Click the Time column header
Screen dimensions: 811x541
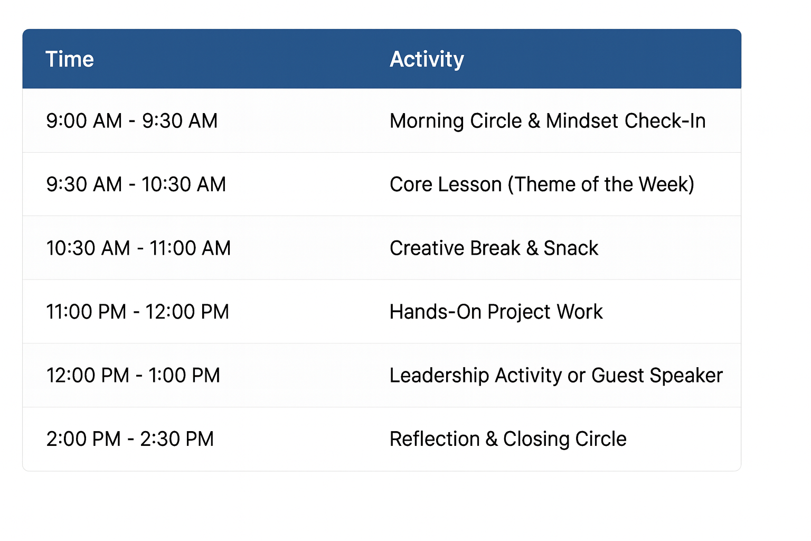(70, 59)
